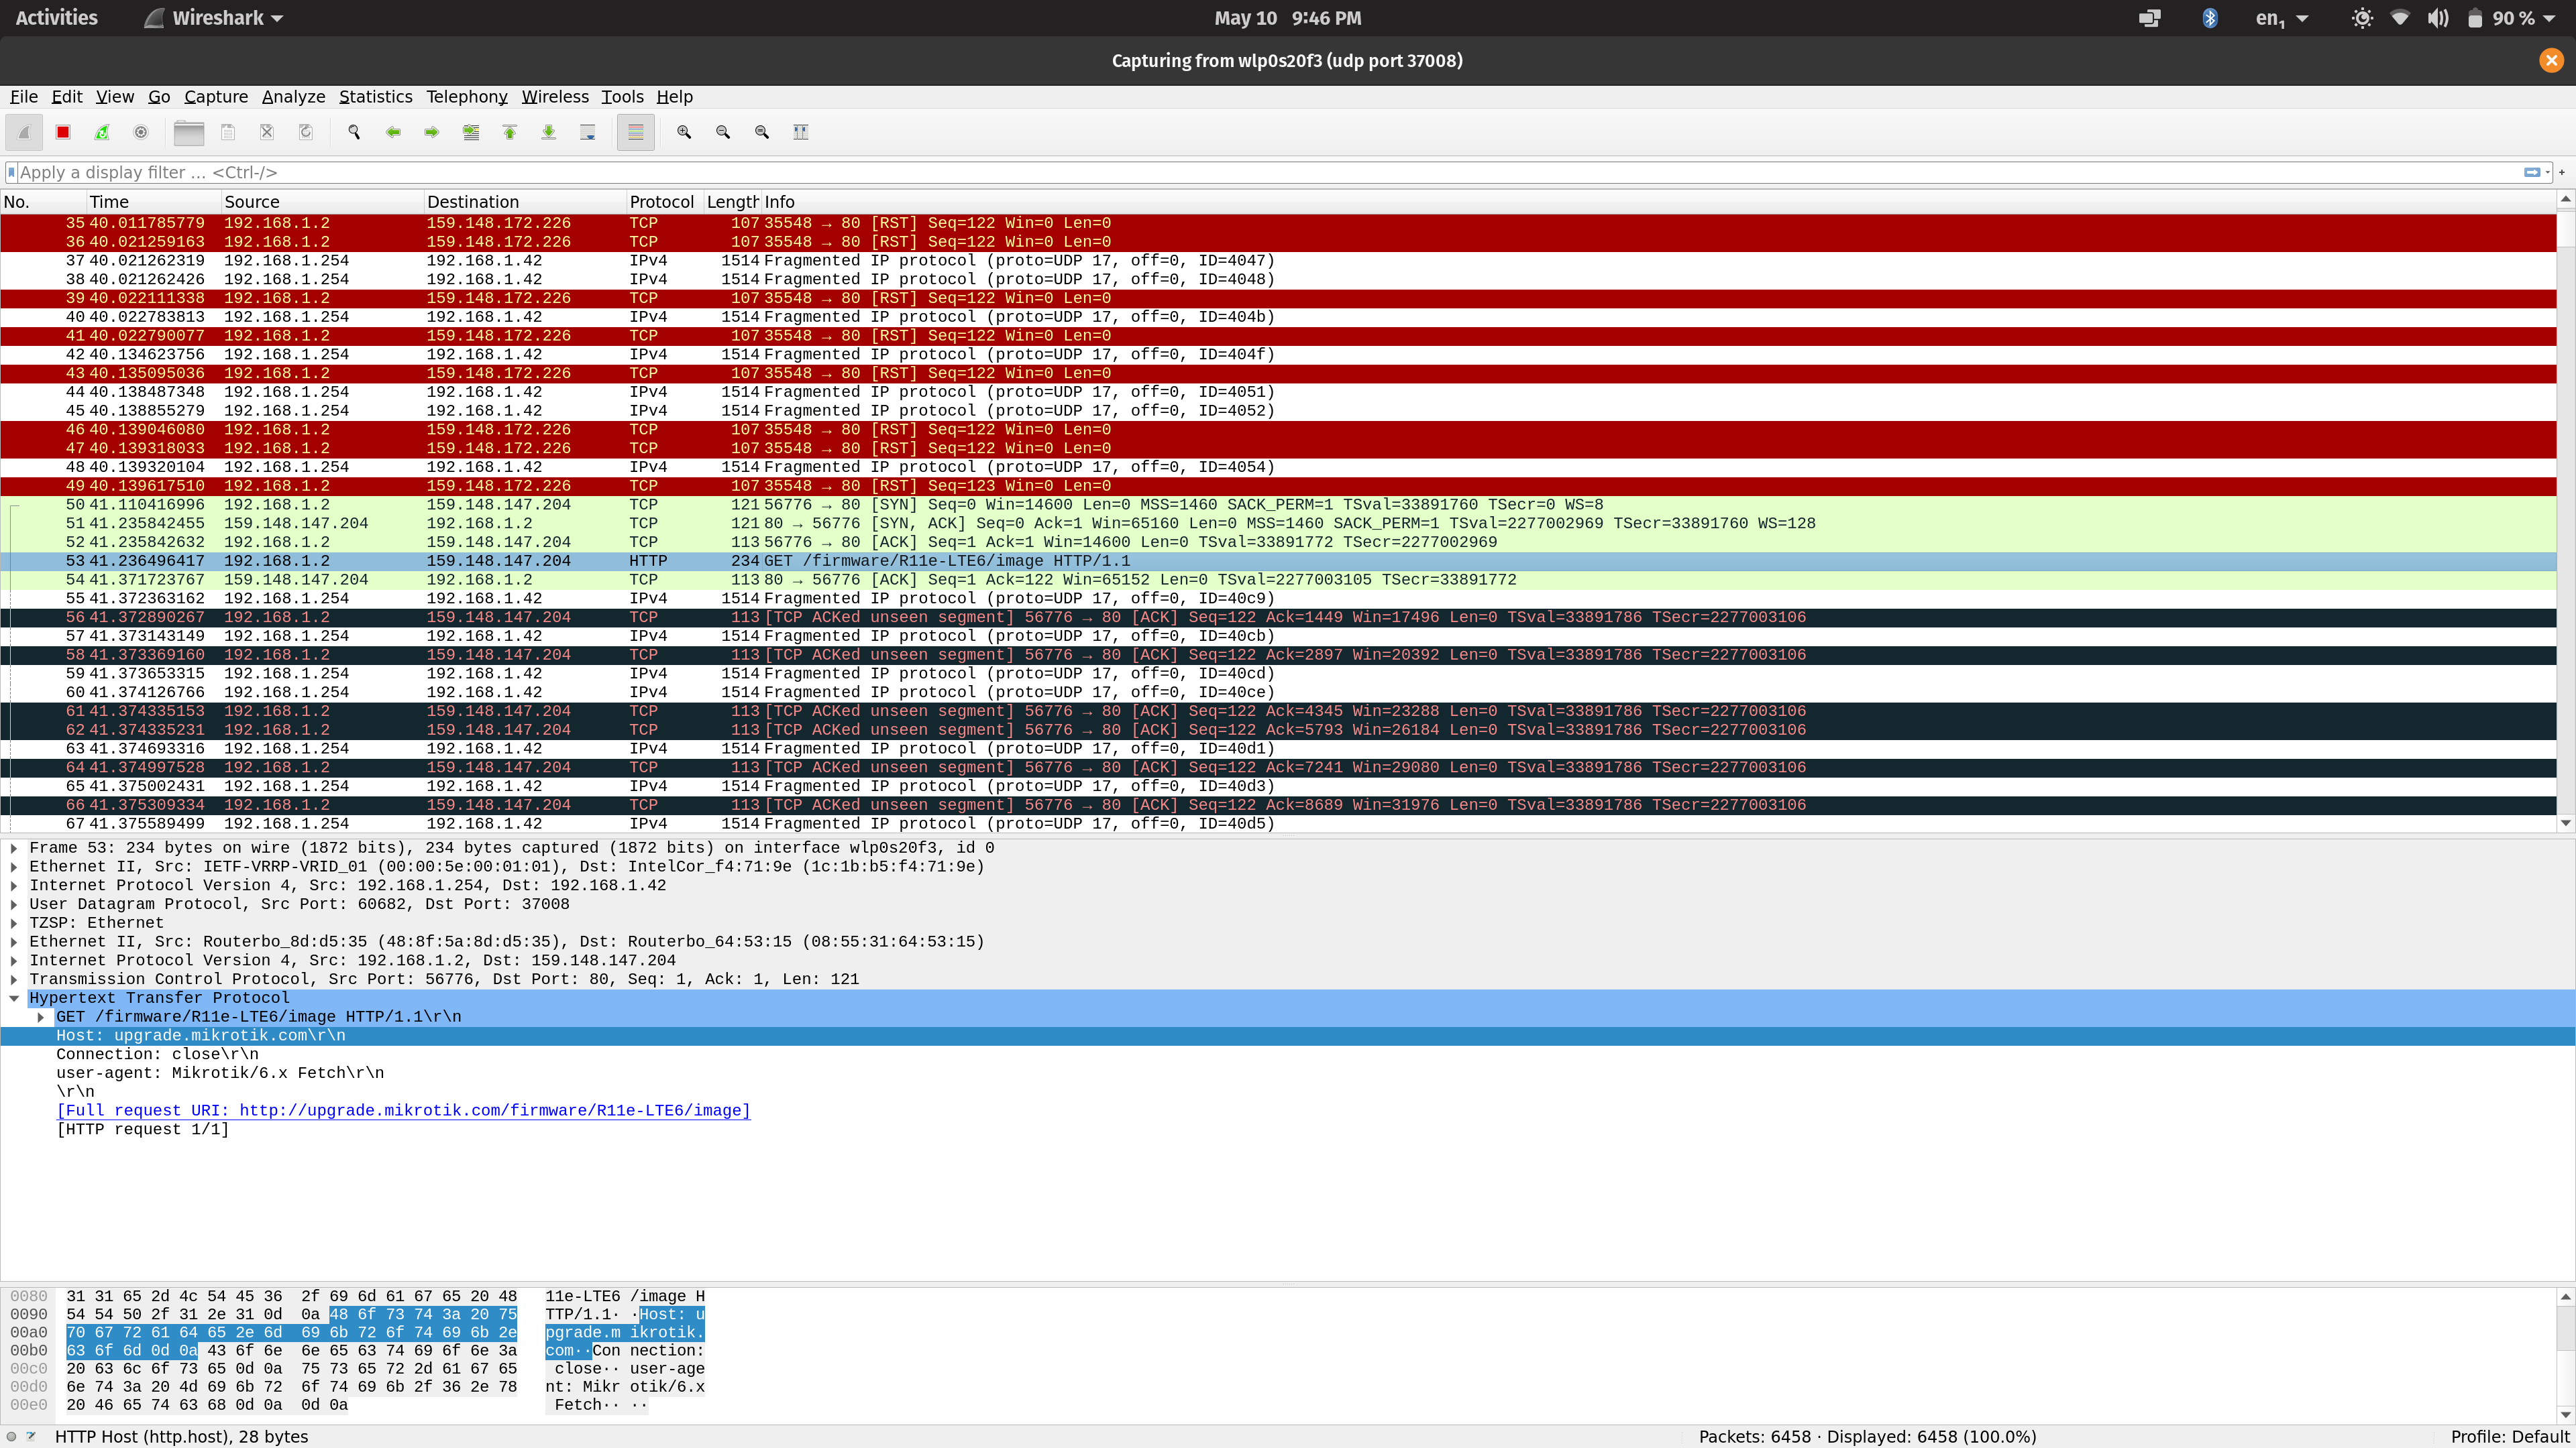Open the display filter history dropdown
2576x1448 pixels.
2548,172
